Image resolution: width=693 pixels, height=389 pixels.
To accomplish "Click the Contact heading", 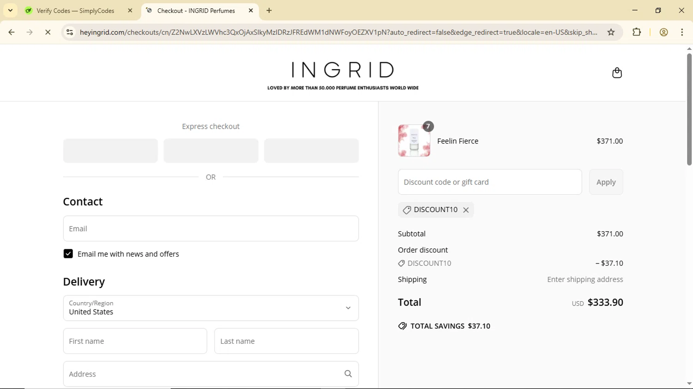I will 83,202.
